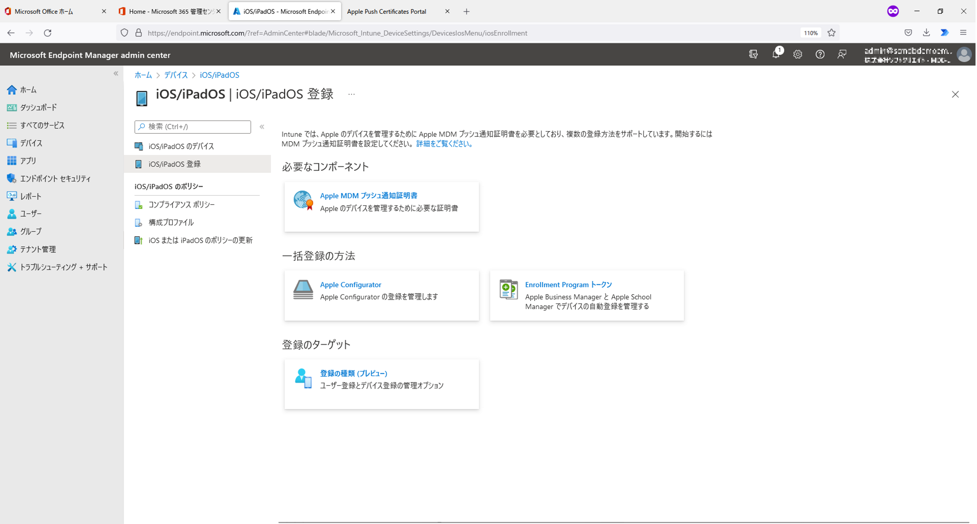
Task: Click the 登録の種類 card icon
Action: point(303,378)
